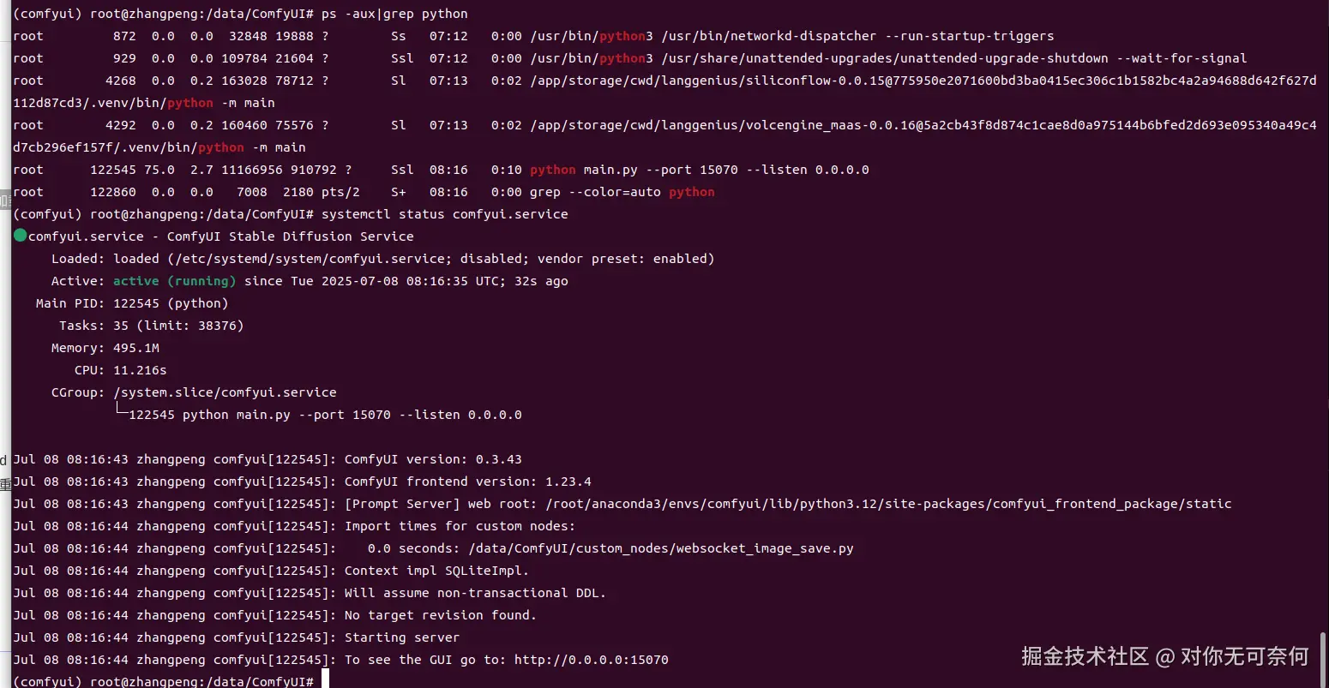This screenshot has height=688, width=1329.
Task: Click the Memory: 495.1M line
Action: coord(105,348)
